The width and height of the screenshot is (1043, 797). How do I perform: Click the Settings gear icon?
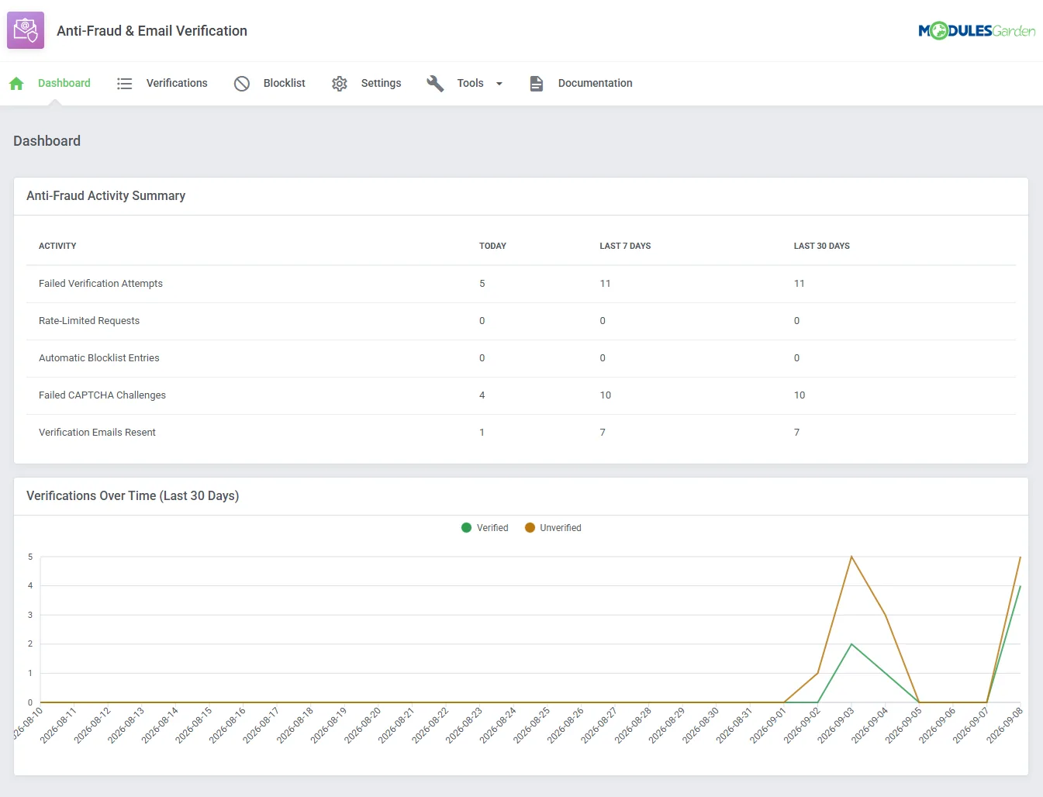[340, 84]
